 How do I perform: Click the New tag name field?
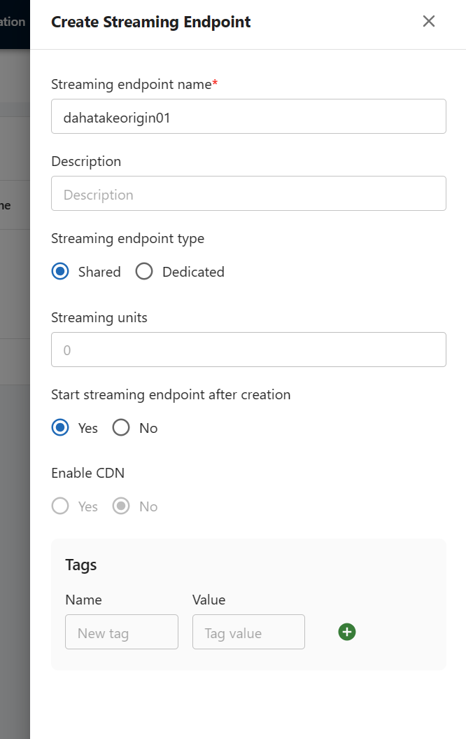coord(122,632)
